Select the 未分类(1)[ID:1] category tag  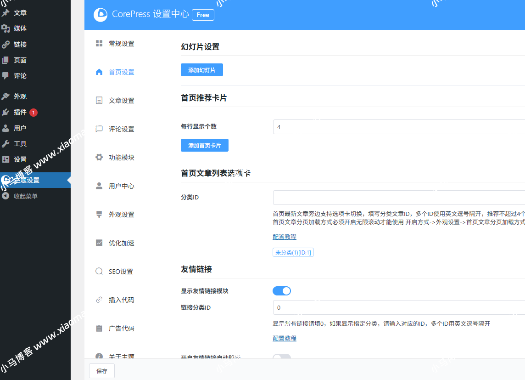pos(293,252)
